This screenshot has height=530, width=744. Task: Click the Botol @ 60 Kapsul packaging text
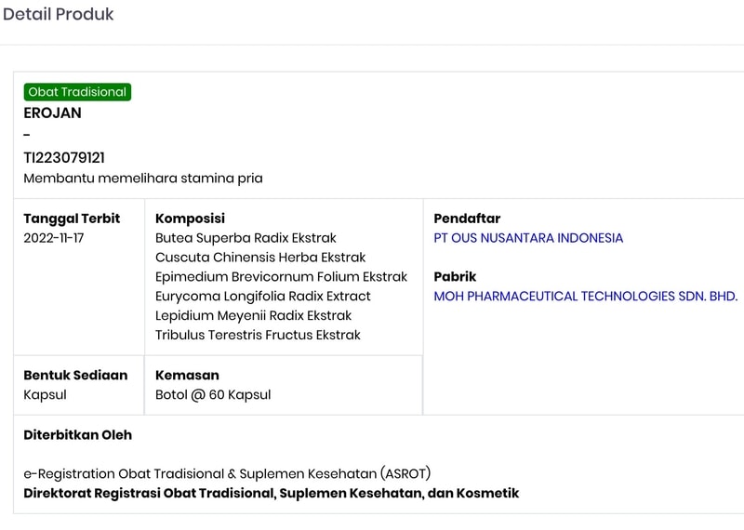pos(213,395)
